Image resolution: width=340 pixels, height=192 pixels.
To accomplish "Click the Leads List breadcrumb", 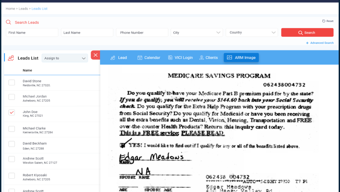I will (39, 9).
